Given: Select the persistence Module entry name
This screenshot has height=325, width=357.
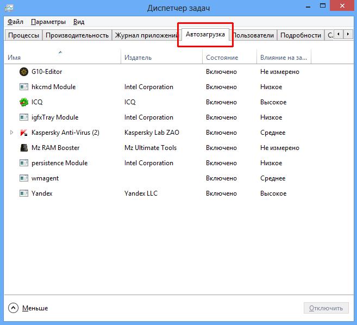Looking at the screenshot, I should [x=59, y=163].
